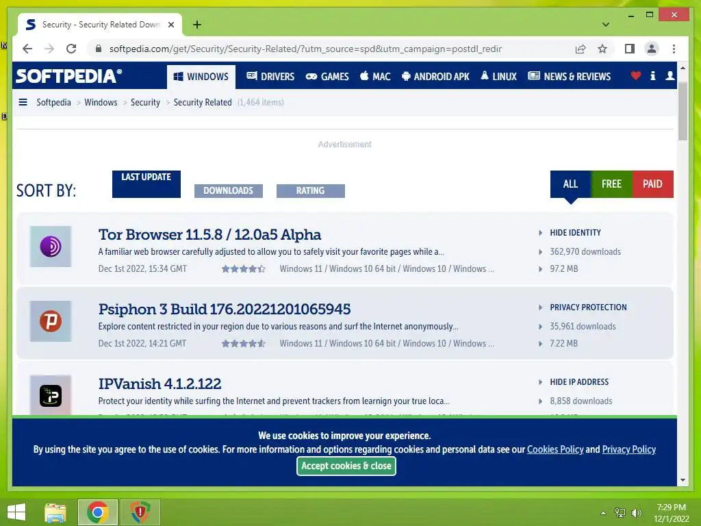This screenshot has height=526, width=701.
Task: Go to the Mac section
Action: tap(375, 77)
